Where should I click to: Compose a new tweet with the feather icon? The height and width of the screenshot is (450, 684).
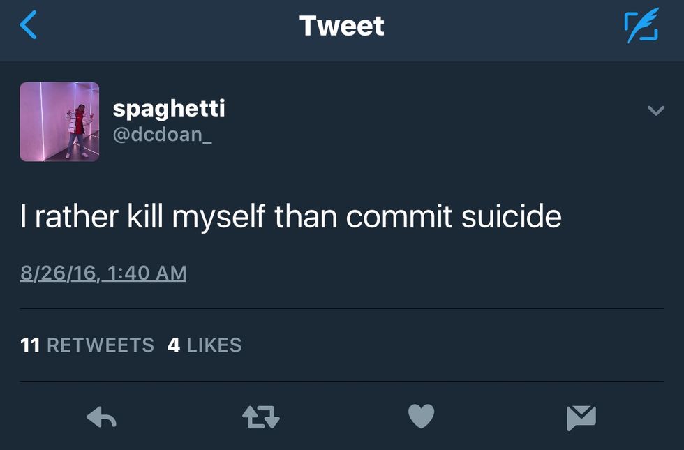coord(641,28)
